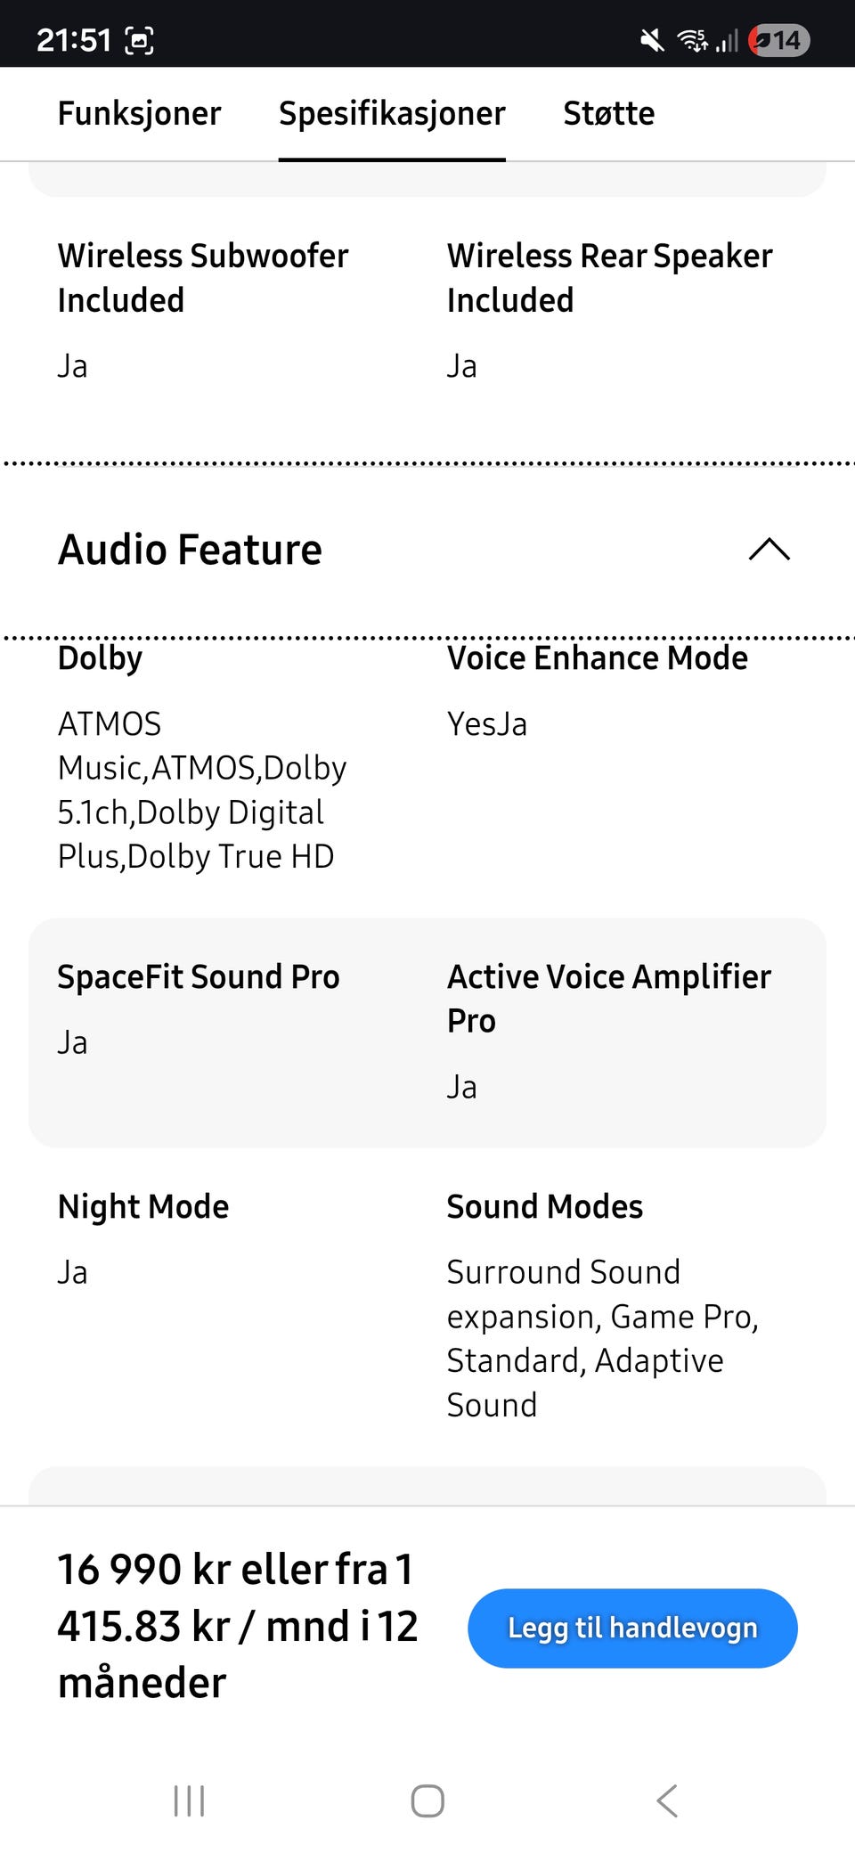Collapse the Audio Feature section chevron

point(769,550)
